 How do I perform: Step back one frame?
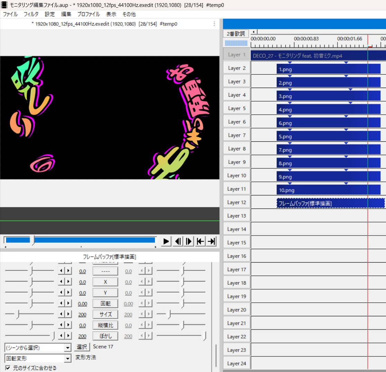pyautogui.click(x=178, y=241)
